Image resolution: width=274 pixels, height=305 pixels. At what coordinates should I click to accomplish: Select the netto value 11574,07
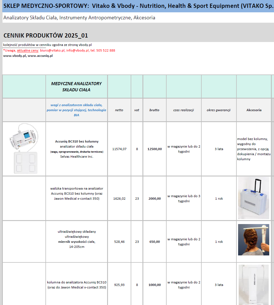(119, 149)
